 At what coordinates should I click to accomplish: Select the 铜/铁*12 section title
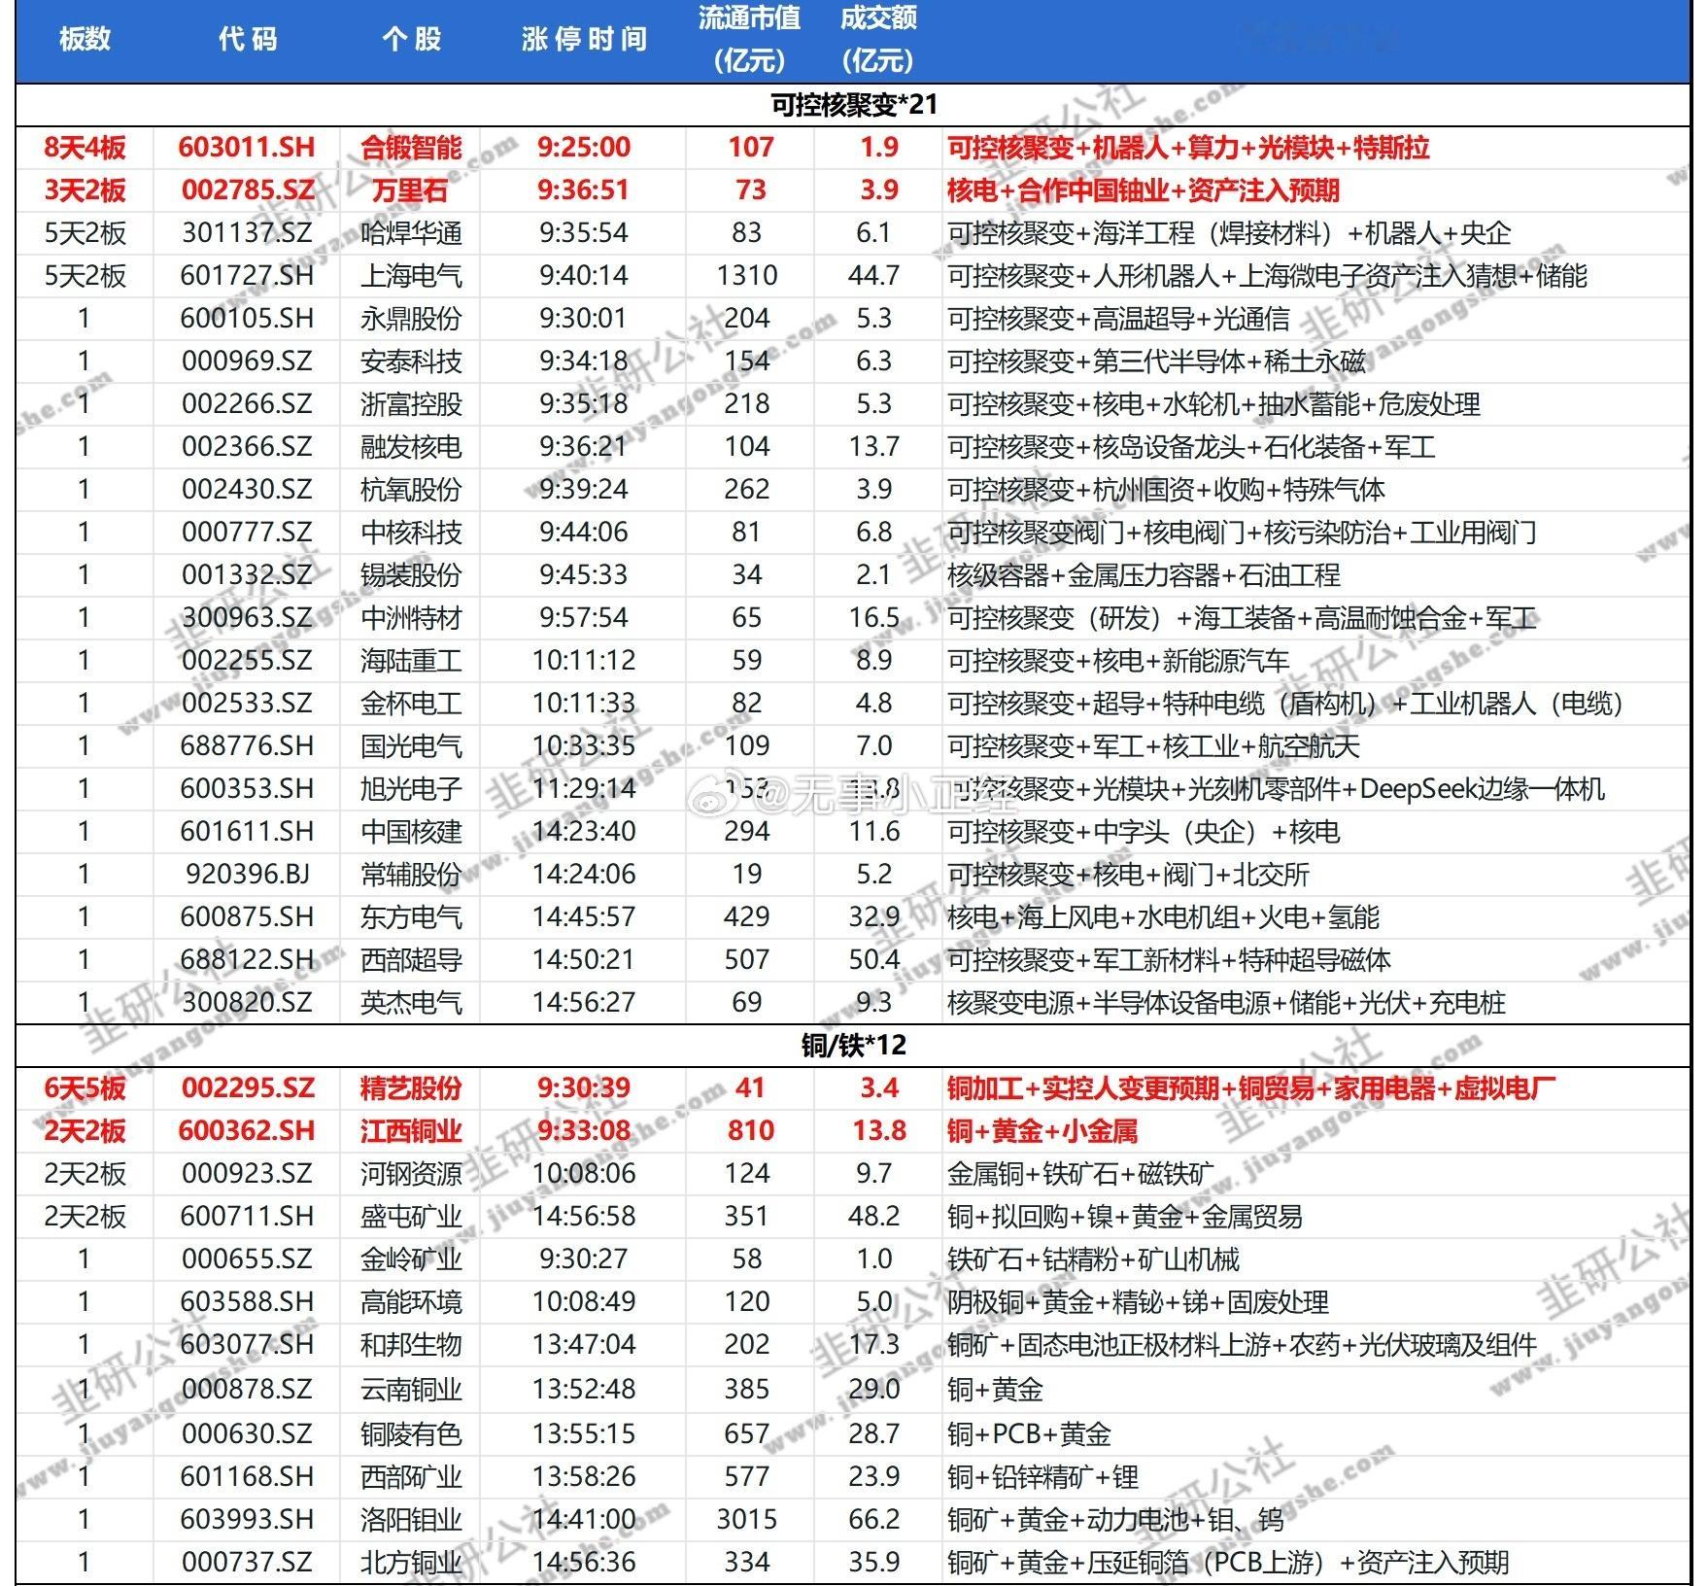point(854,1045)
